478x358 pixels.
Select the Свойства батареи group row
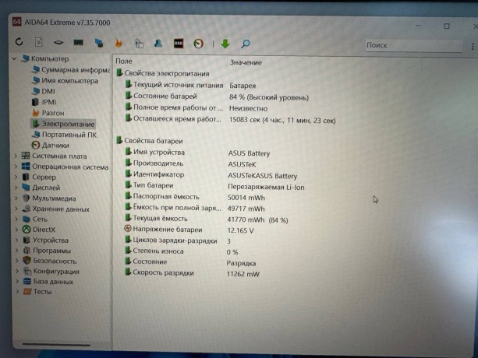150,141
